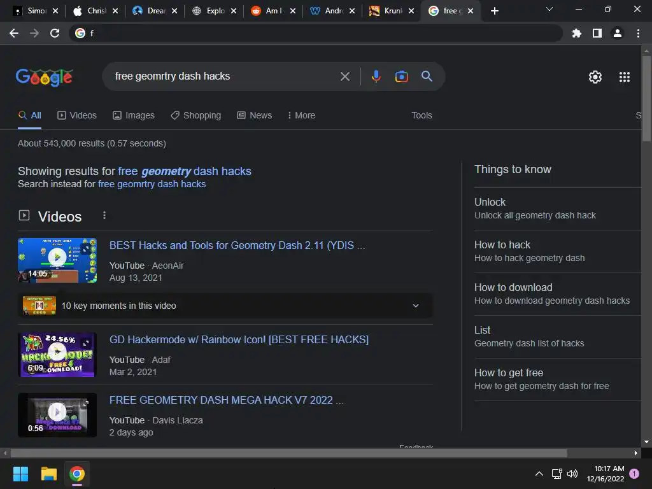Open 'FREE GEOMETRY DASH MEGA HACK V7 2022' link
Image resolution: width=652 pixels, height=489 pixels.
tap(226, 400)
